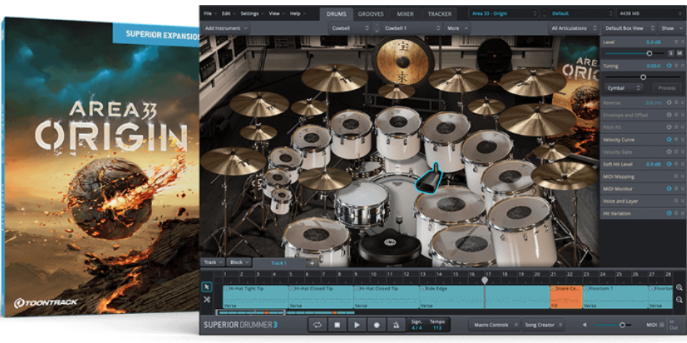
Task: Solo the instrument with the S button
Action: click(x=671, y=53)
